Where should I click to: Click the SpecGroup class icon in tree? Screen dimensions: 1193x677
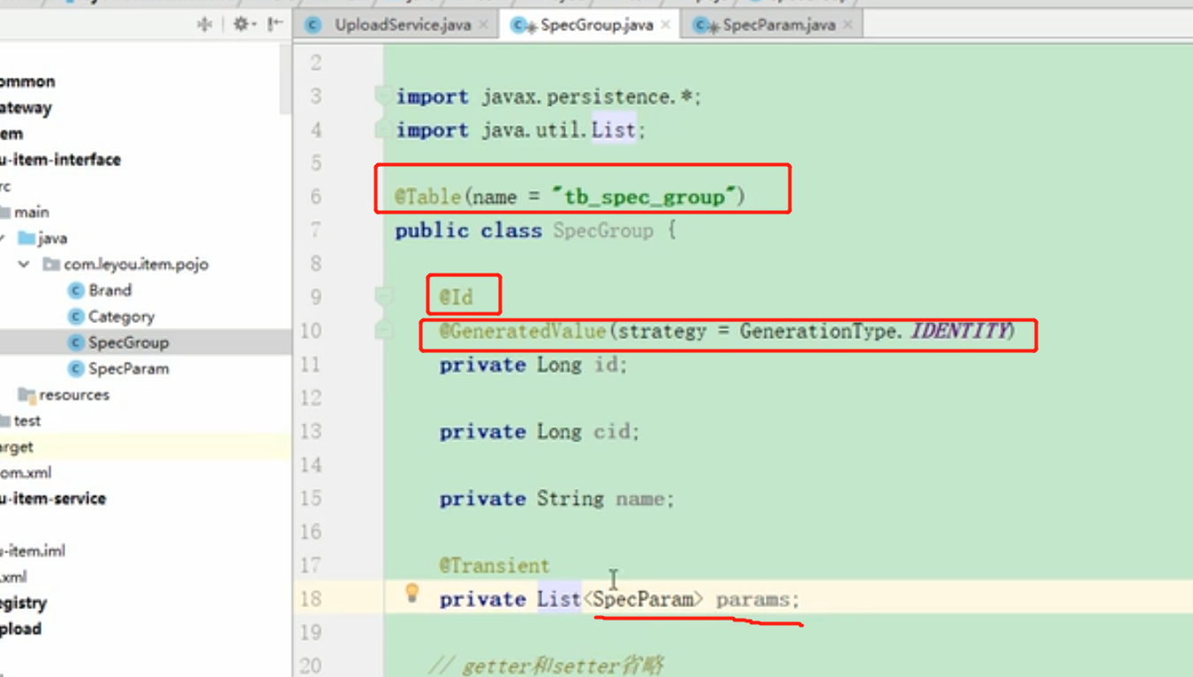[x=76, y=342]
